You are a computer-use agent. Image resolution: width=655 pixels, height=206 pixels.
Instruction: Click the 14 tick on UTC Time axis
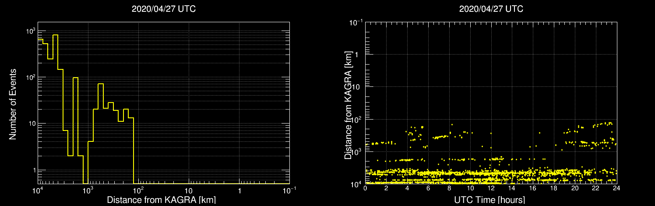coord(512,188)
